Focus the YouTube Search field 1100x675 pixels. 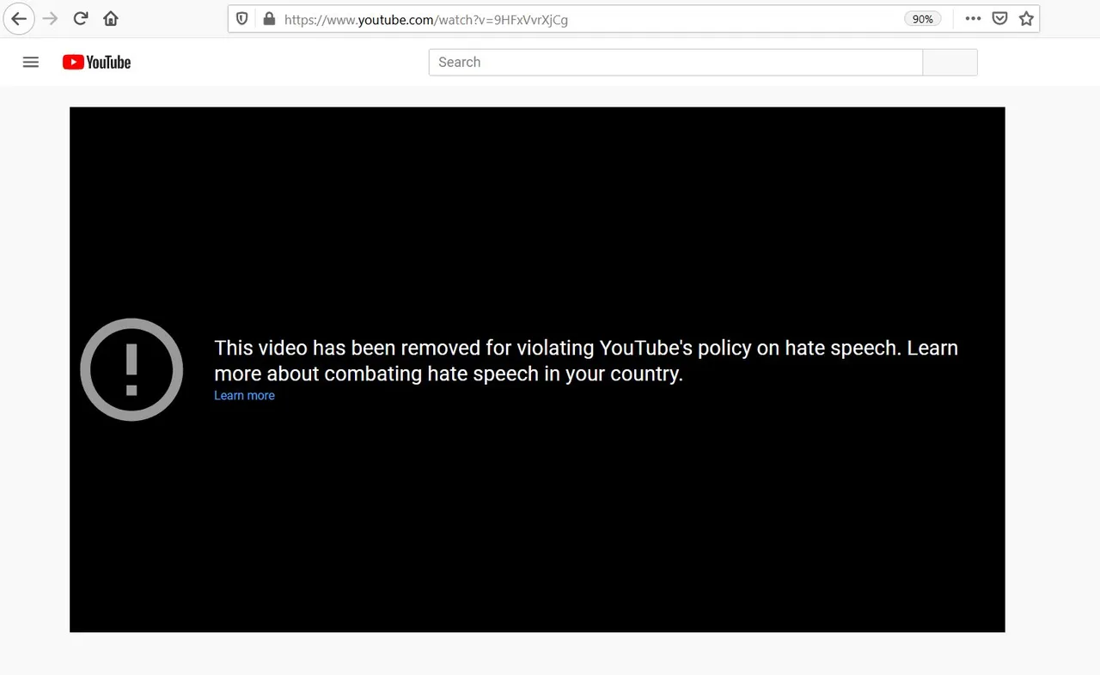(x=675, y=62)
